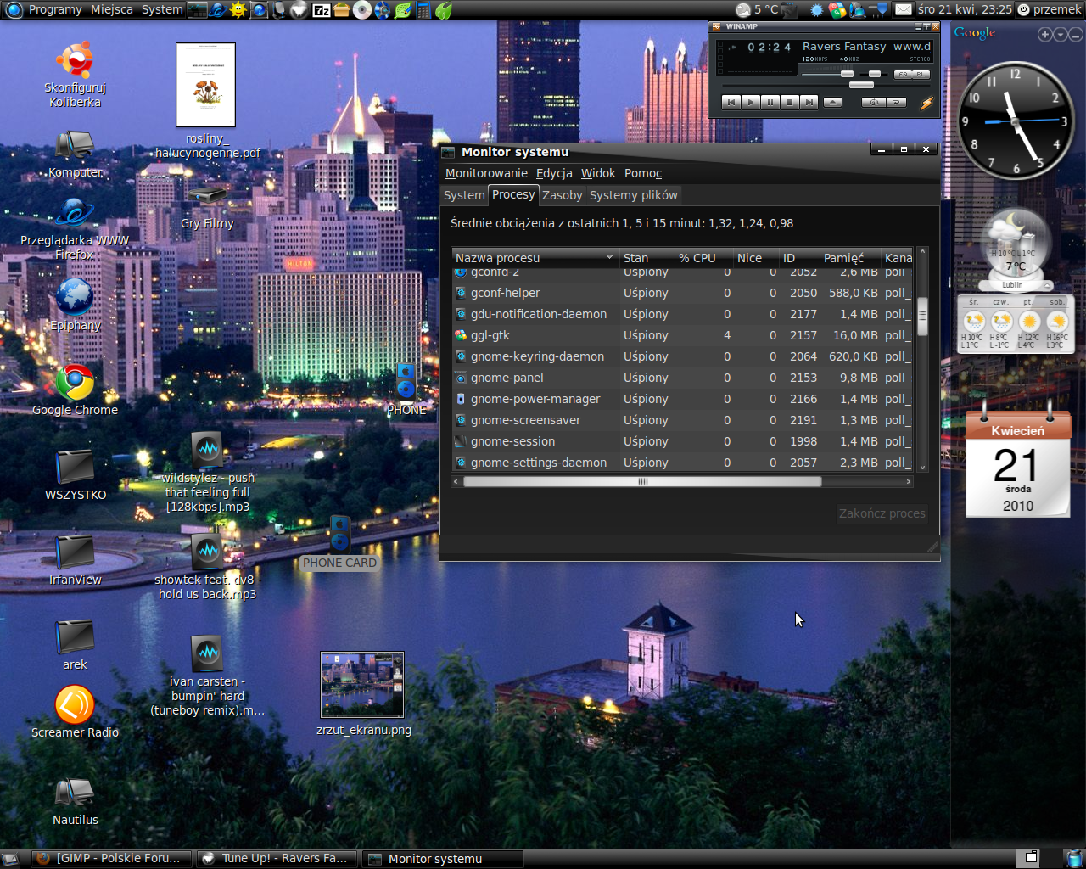The image size is (1086, 869).
Task: Switch to the Zasoby tab
Action: coord(562,195)
